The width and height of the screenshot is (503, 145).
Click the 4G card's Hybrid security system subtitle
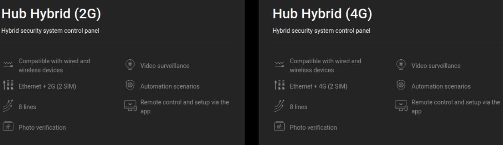coord(321,31)
